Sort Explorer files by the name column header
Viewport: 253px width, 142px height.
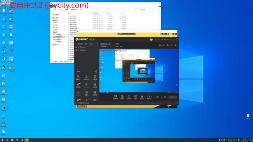pos(69,13)
